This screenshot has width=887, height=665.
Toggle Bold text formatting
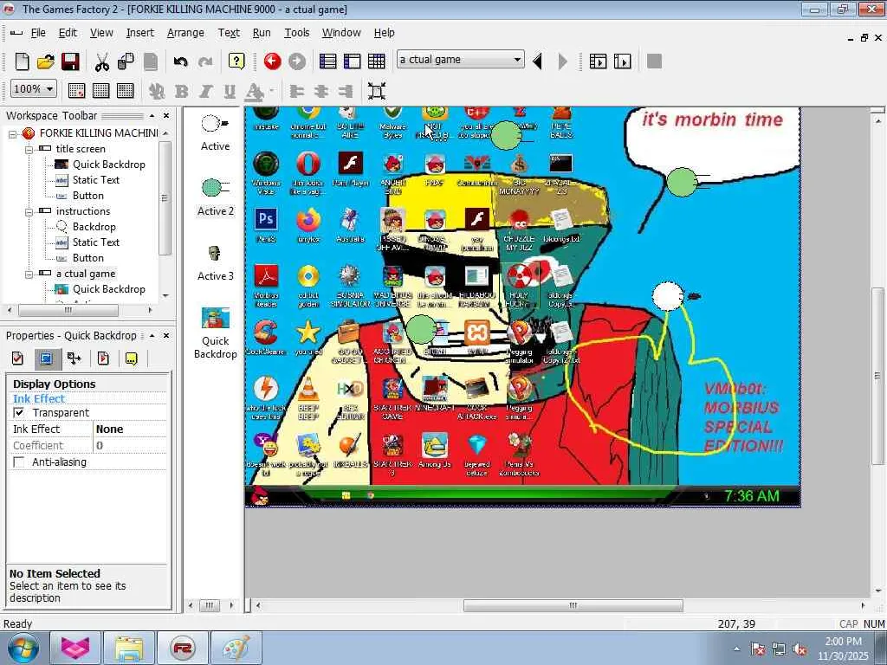[181, 91]
